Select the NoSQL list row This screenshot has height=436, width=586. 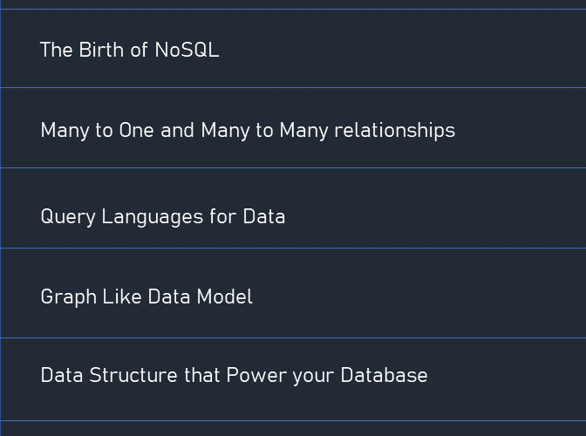(x=293, y=49)
